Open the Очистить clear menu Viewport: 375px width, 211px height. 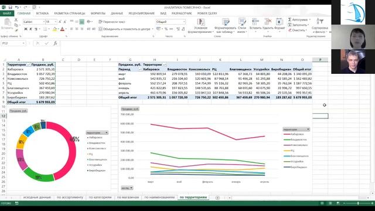(297, 30)
